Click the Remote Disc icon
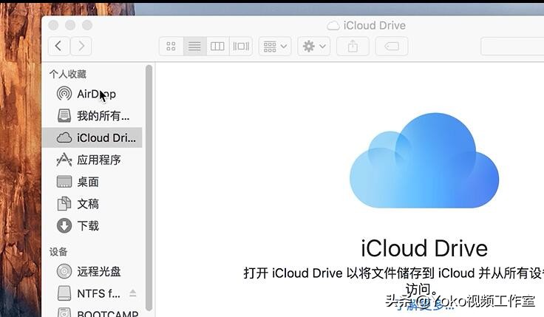The height and width of the screenshot is (317, 544). point(64,271)
